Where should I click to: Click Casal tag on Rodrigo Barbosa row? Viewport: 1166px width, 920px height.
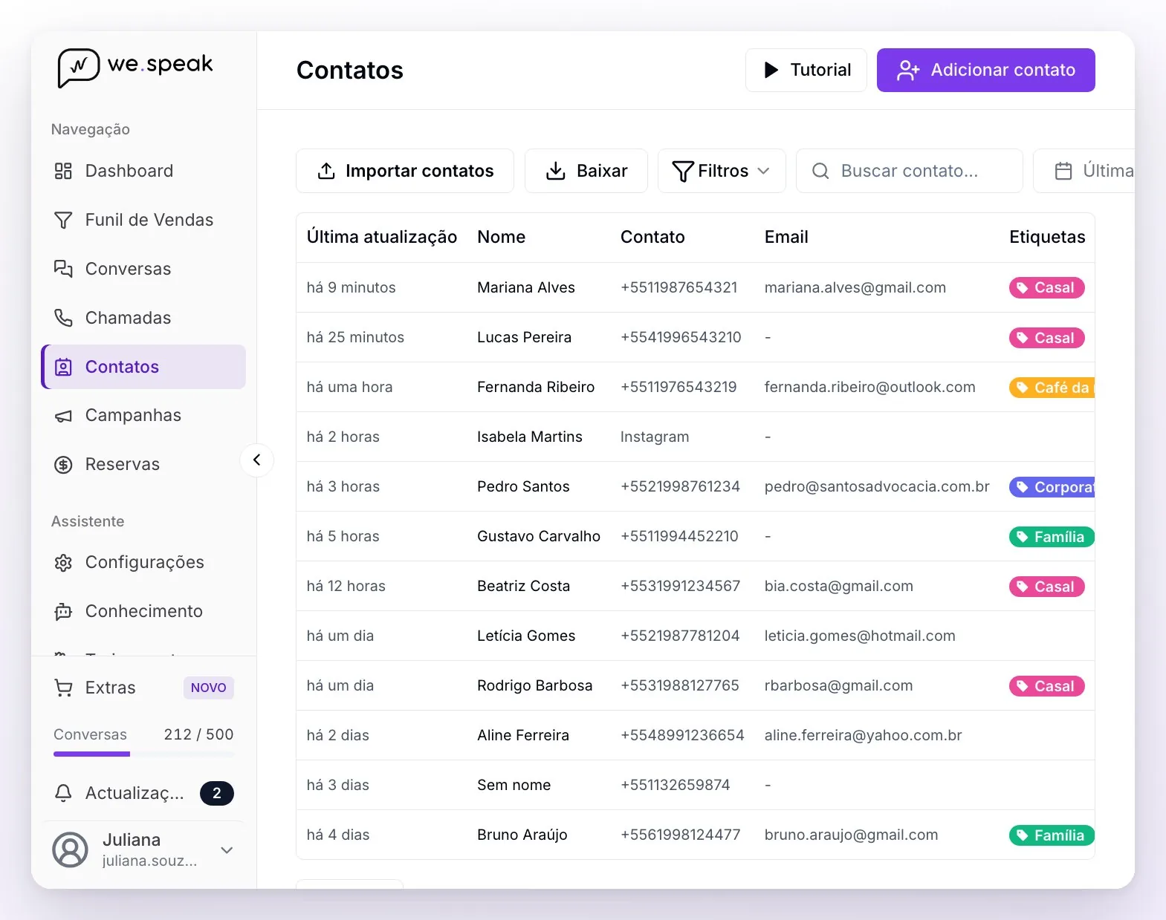point(1046,685)
